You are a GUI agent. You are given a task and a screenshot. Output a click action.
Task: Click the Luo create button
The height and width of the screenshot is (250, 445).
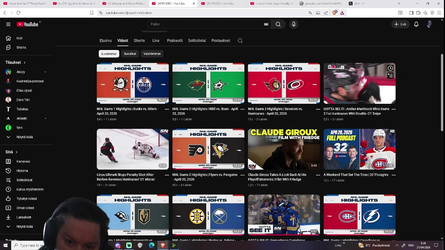400,24
